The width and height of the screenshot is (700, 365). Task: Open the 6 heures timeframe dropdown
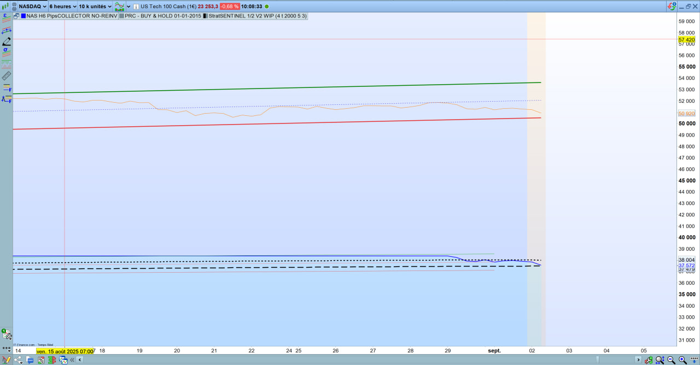63,7
